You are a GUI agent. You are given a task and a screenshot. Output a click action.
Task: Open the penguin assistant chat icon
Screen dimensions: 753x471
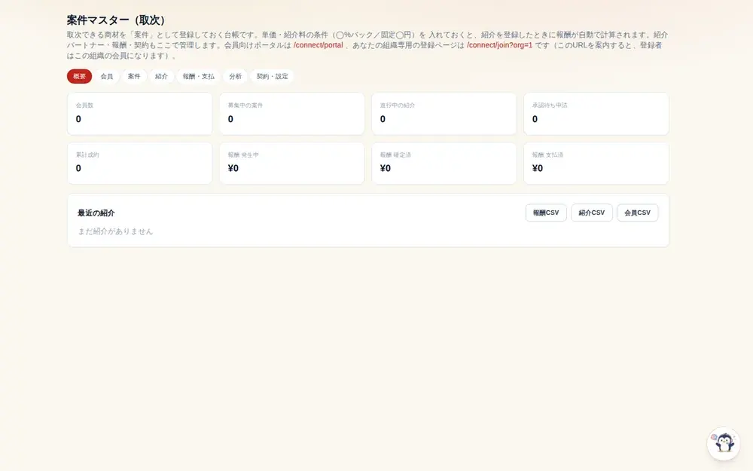tap(724, 443)
